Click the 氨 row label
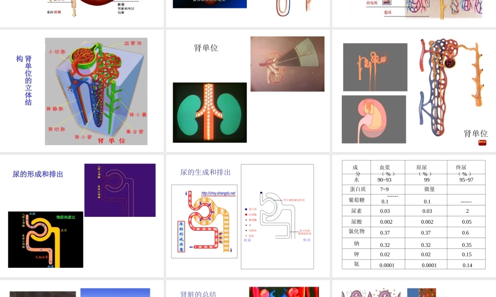 click(x=357, y=264)
